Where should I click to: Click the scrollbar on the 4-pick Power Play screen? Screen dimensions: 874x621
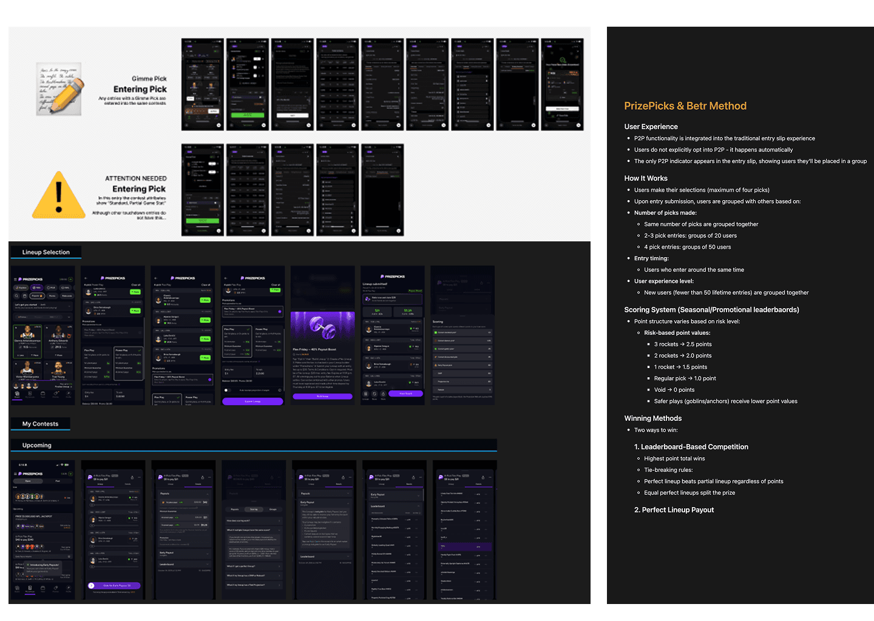click(144, 347)
